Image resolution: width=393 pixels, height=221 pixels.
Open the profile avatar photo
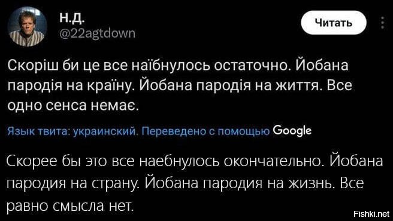(27, 27)
